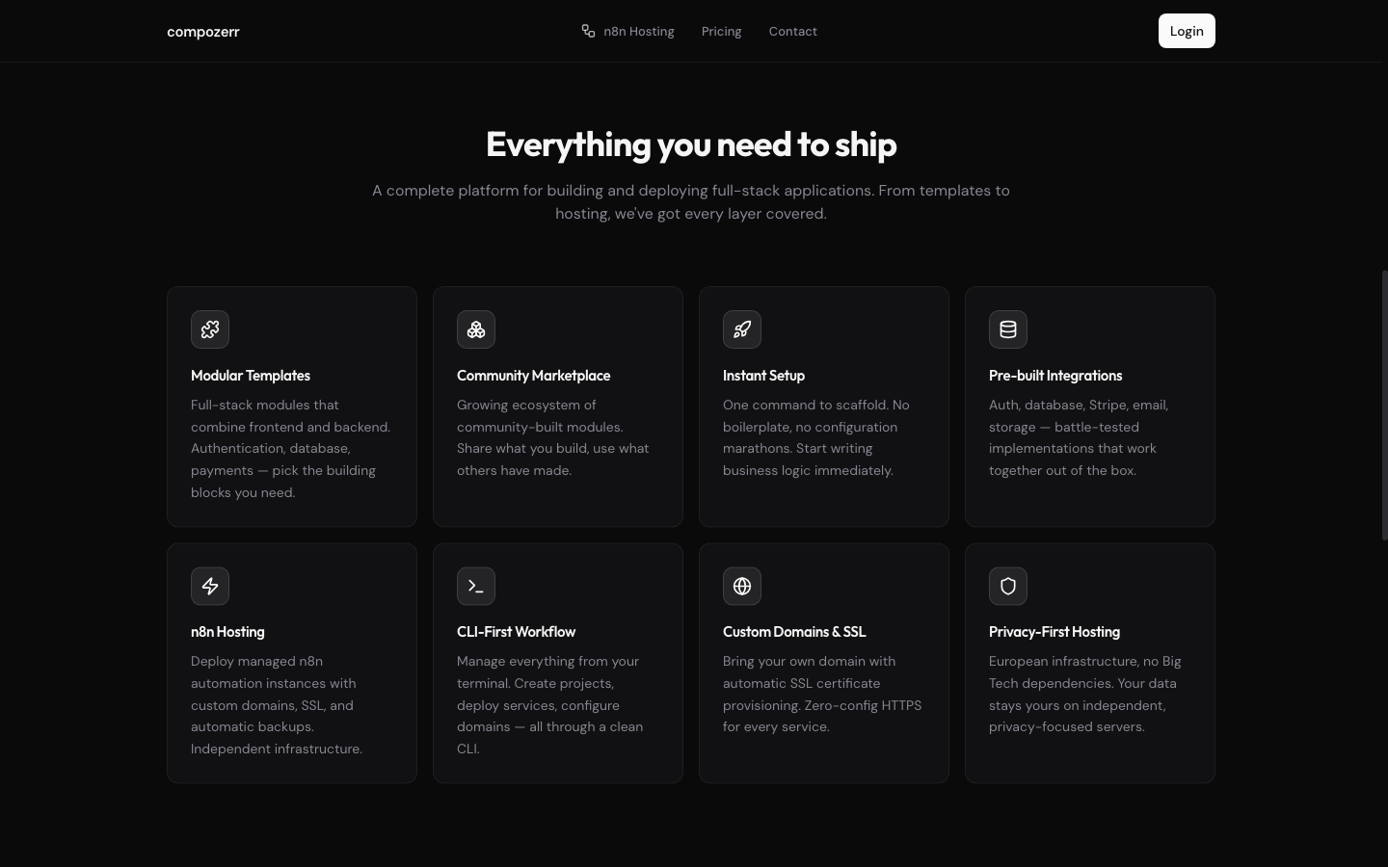Select n8n Hosting in the navigation bar
This screenshot has height=867, width=1388.
(638, 31)
